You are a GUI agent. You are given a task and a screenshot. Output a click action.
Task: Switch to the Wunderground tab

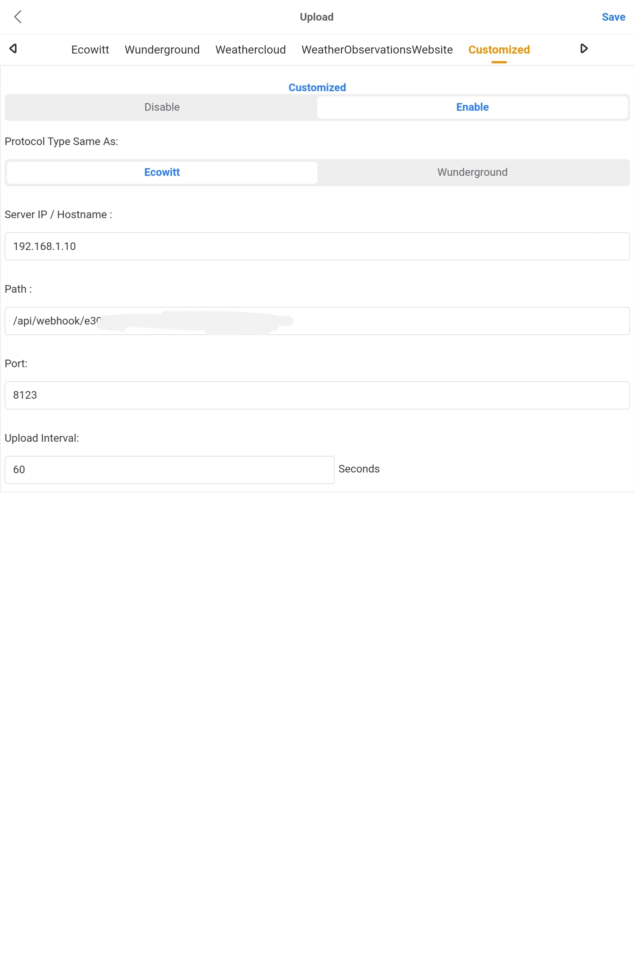coord(162,50)
